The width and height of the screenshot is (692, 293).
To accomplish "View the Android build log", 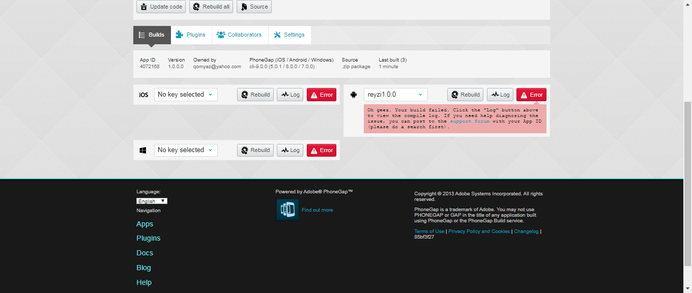I will 500,95.
